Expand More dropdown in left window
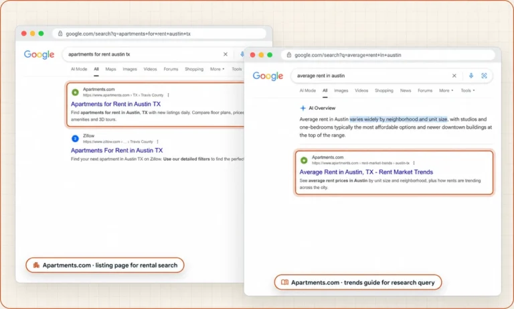Screen dimensions: 514x309 218,69
